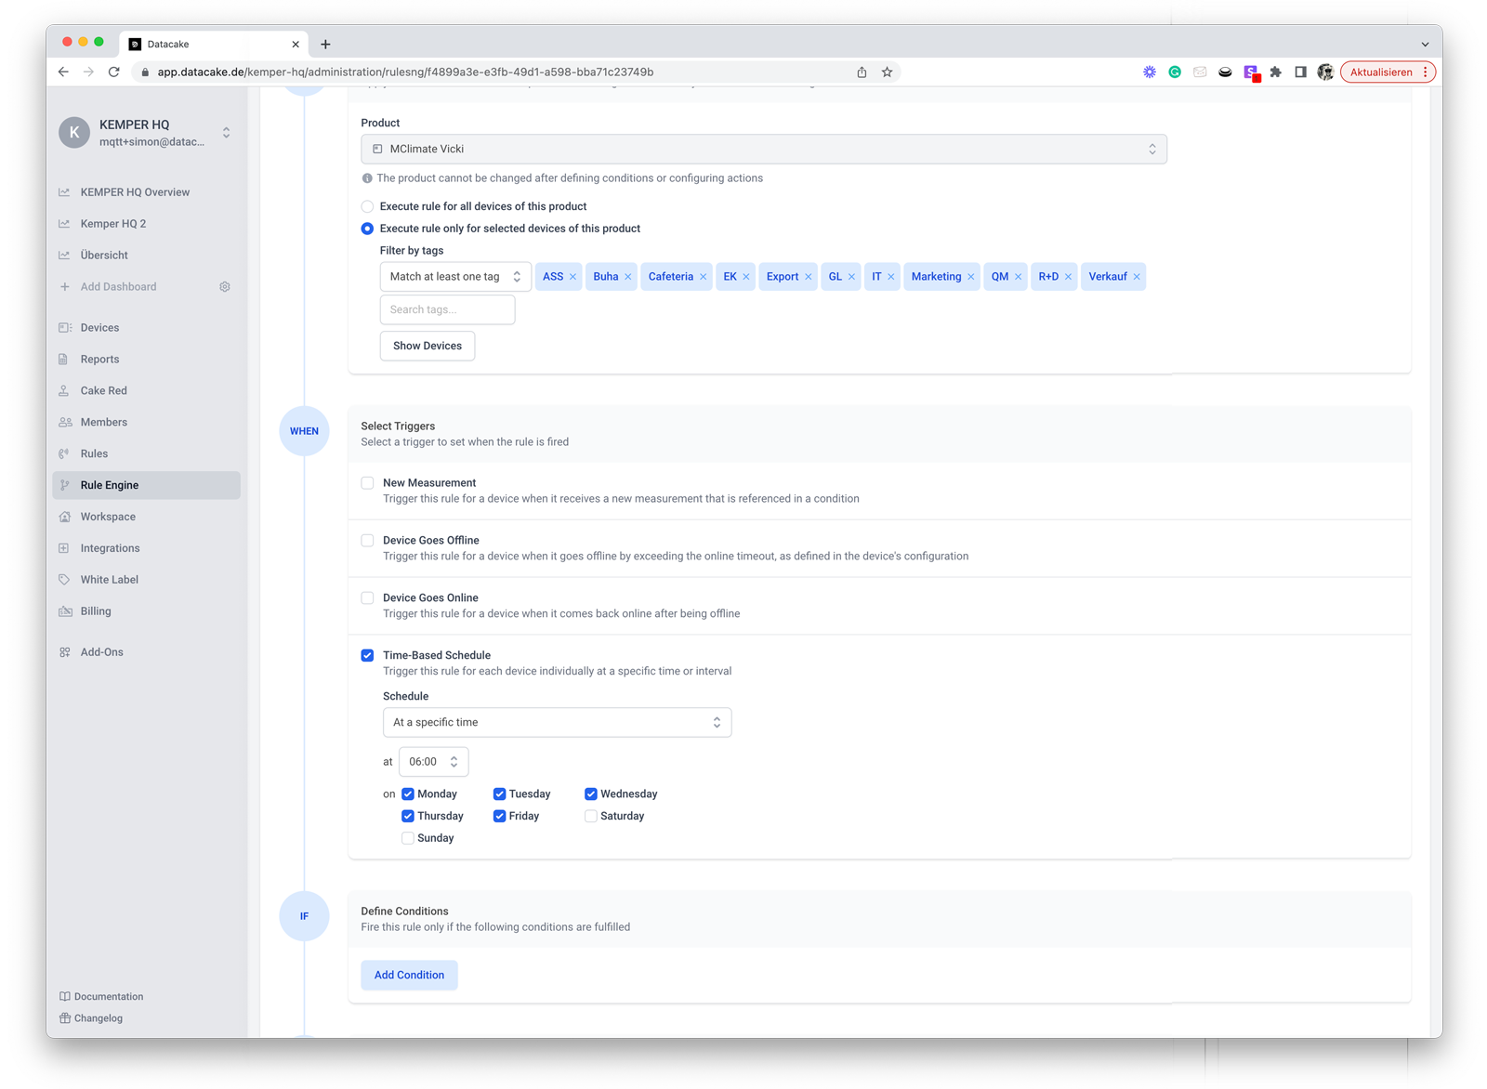Open the Grammarly extension icon

[x=1175, y=72]
